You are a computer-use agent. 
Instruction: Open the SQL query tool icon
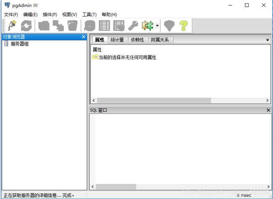point(89,26)
